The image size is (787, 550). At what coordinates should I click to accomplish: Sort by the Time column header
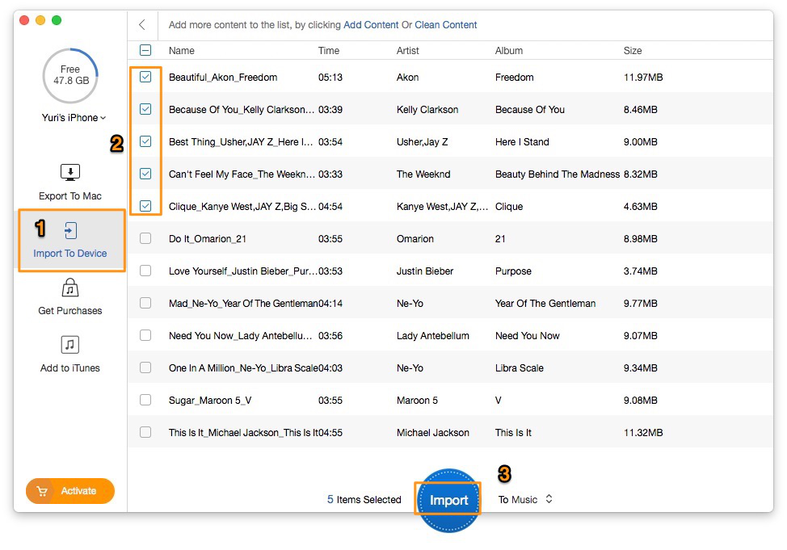(329, 50)
